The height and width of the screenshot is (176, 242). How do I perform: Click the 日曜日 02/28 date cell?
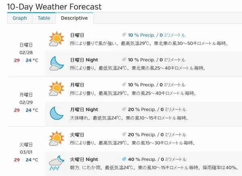pyautogui.click(x=26, y=52)
